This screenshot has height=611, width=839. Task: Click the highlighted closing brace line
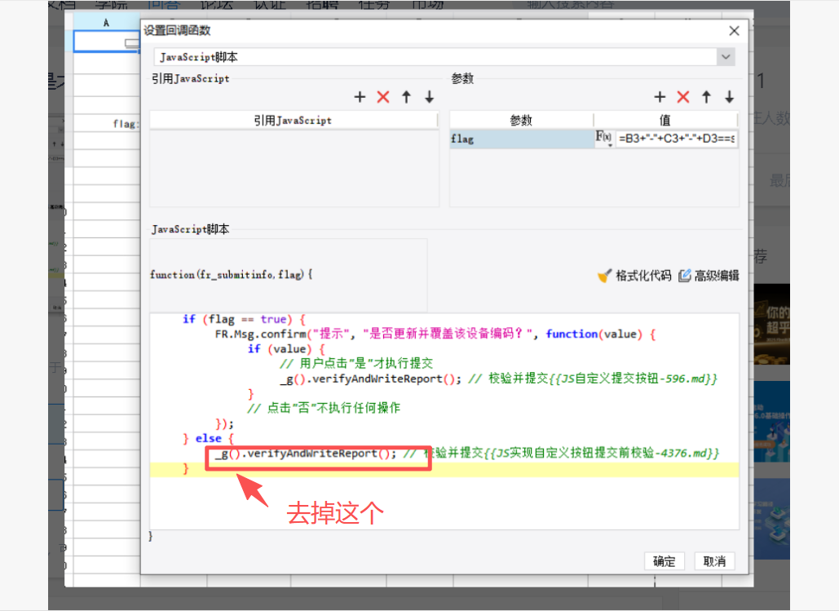(444, 470)
